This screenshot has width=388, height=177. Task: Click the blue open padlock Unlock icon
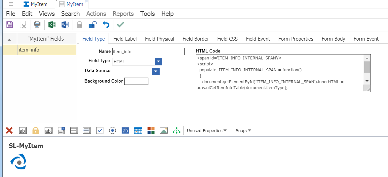tap(93, 25)
